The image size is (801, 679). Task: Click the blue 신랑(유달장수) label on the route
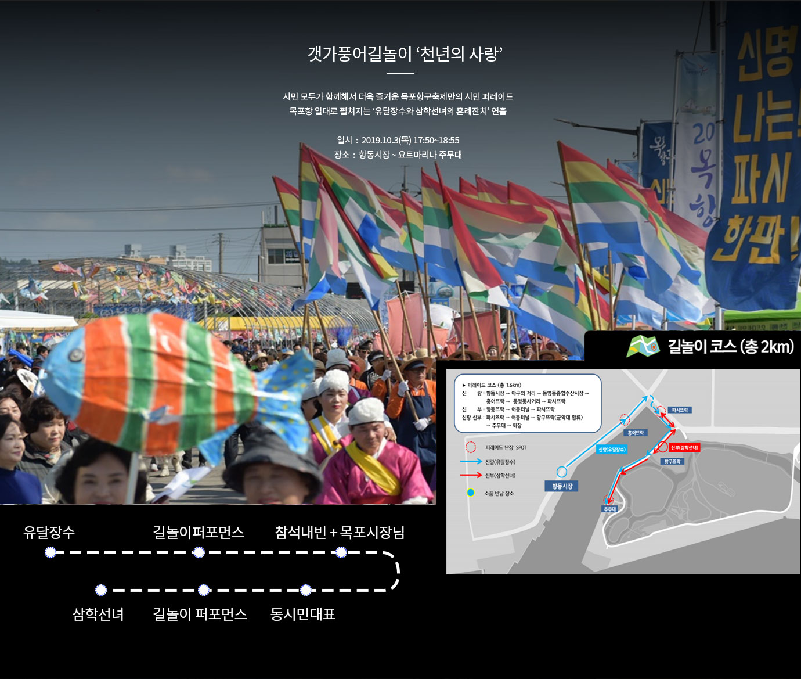[612, 450]
